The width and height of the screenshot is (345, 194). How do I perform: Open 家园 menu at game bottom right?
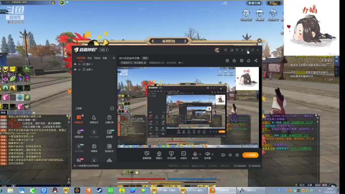(x=317, y=185)
